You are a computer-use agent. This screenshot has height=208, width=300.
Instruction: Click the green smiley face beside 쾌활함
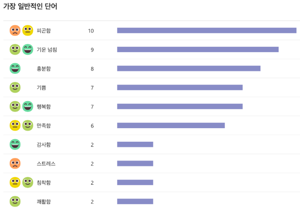[15, 202]
